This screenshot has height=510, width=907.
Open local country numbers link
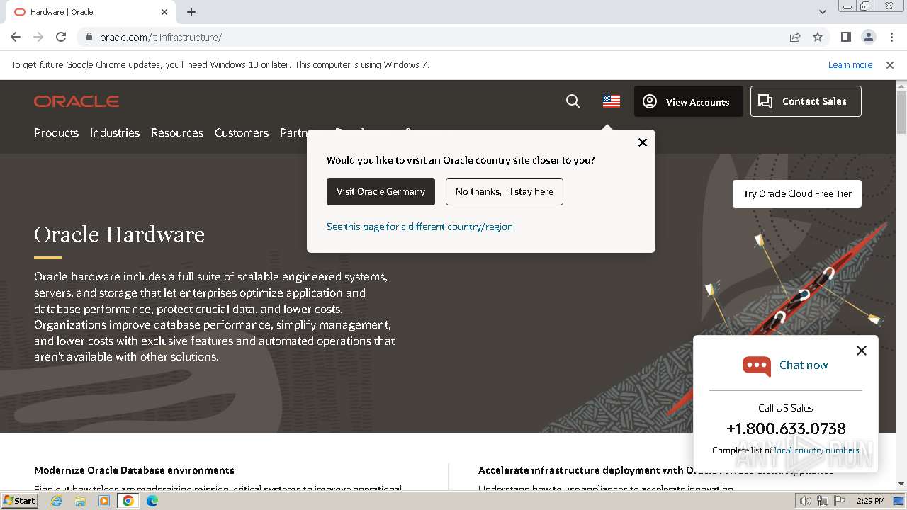(x=817, y=450)
